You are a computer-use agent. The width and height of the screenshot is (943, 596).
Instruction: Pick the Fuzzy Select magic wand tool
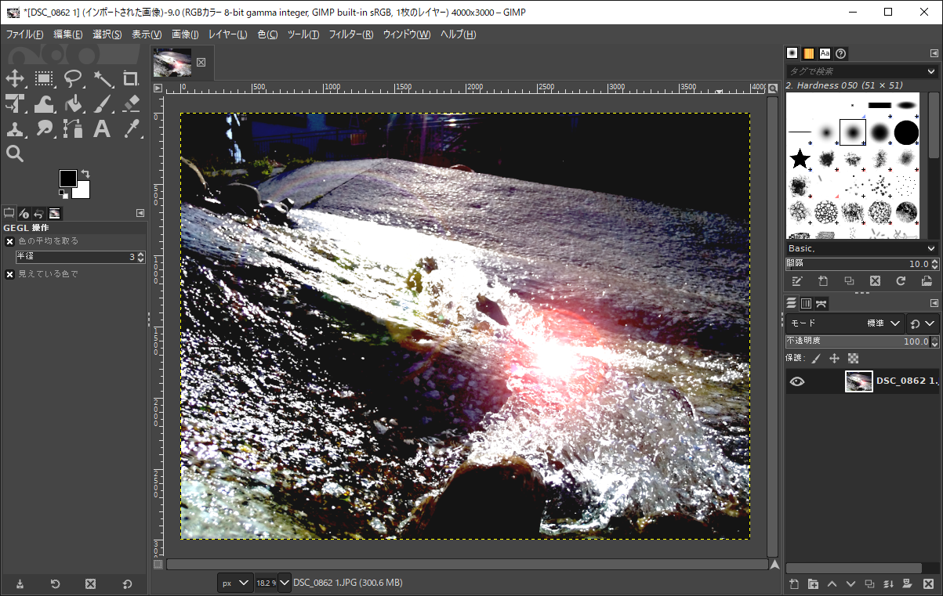(x=103, y=78)
